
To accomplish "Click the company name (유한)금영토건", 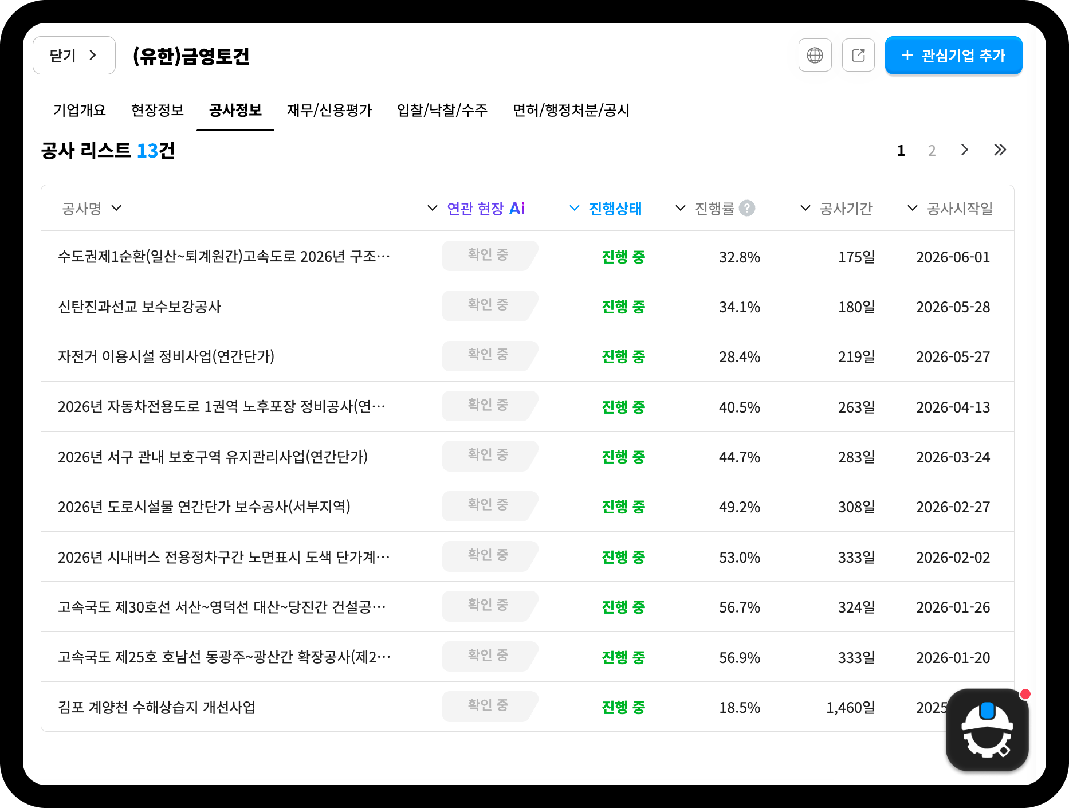I will click(191, 56).
